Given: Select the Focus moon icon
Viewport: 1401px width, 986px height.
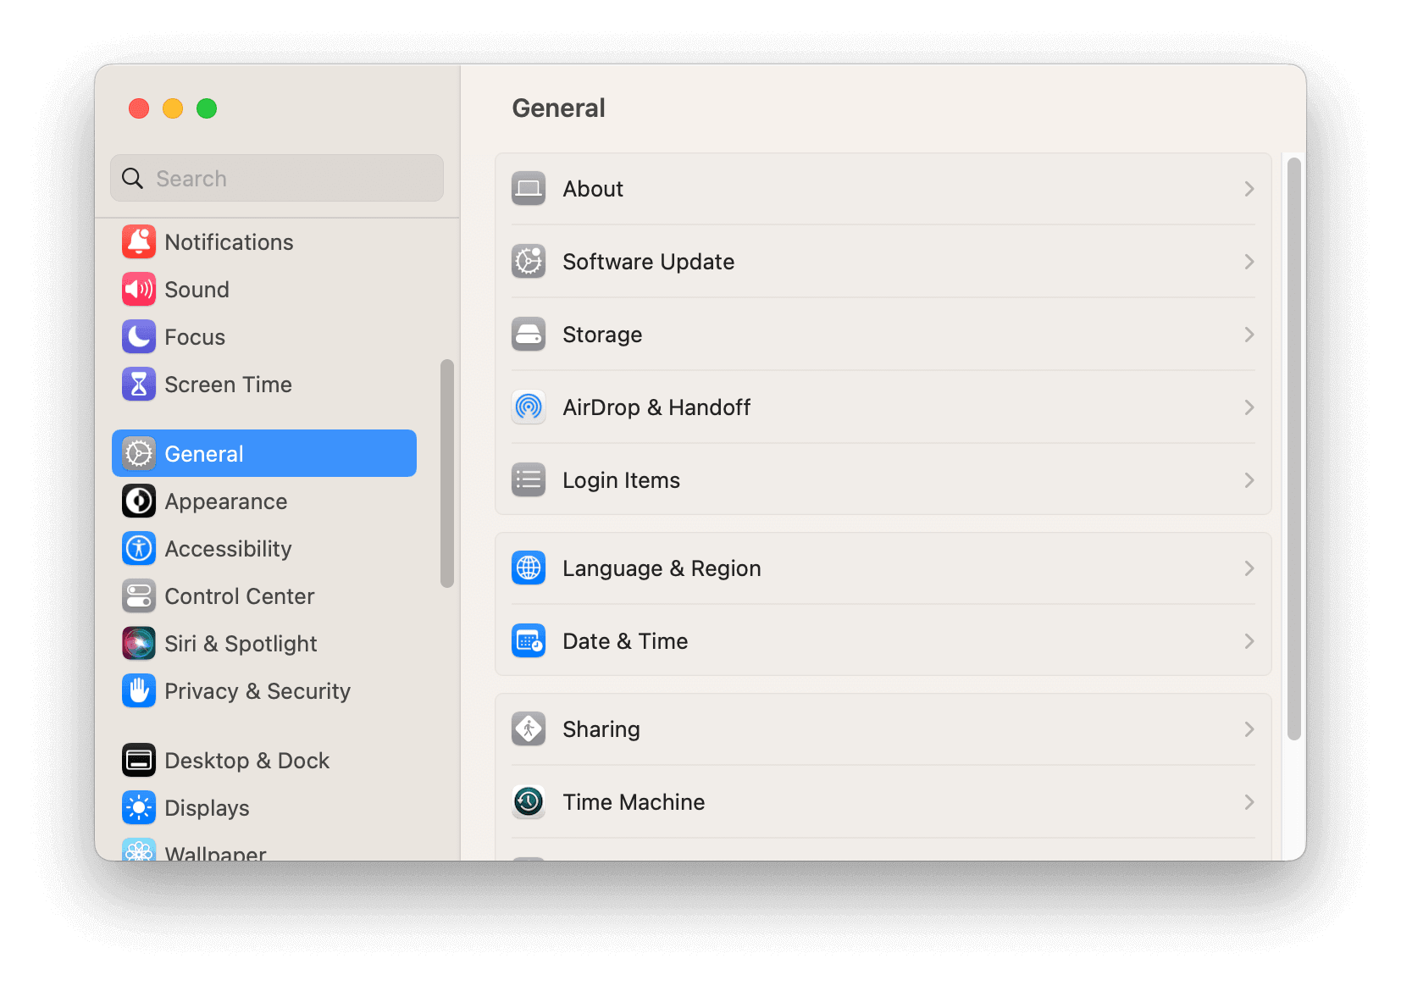Looking at the screenshot, I should (139, 337).
